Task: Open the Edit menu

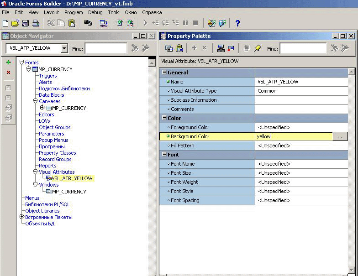Action: click(19, 12)
